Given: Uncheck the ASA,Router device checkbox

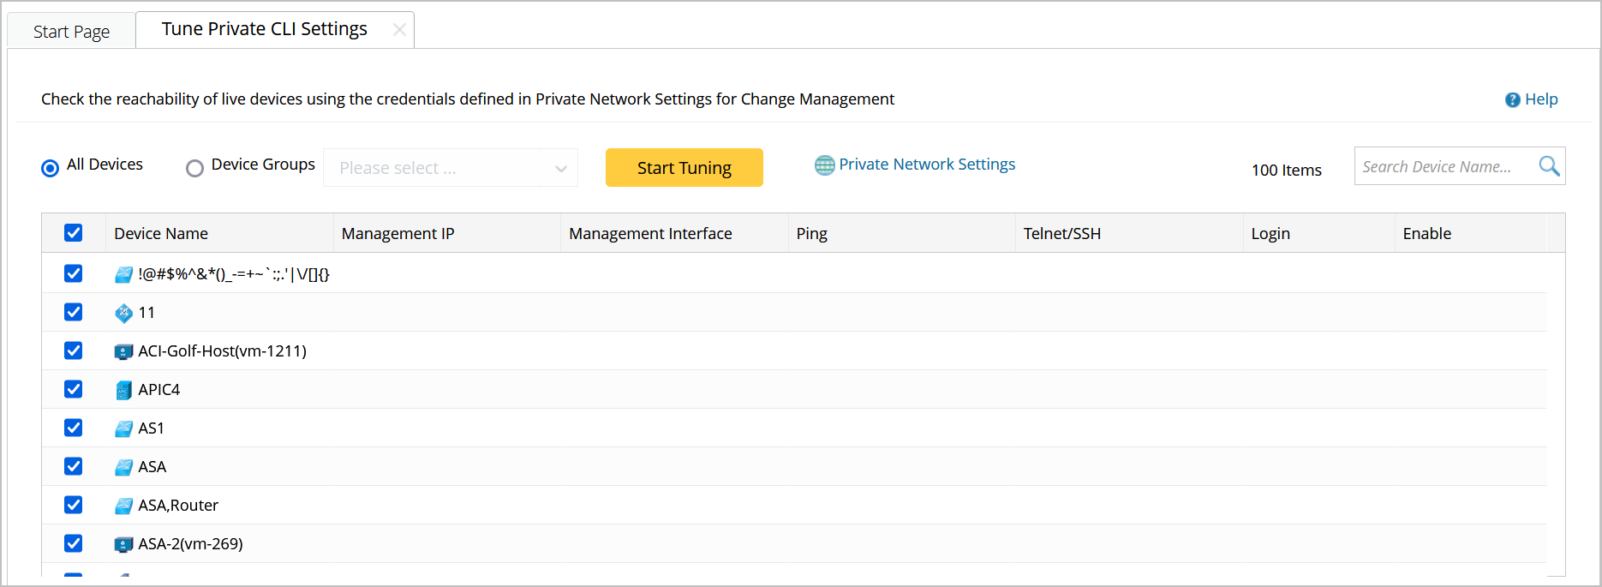Looking at the screenshot, I should click(x=74, y=505).
